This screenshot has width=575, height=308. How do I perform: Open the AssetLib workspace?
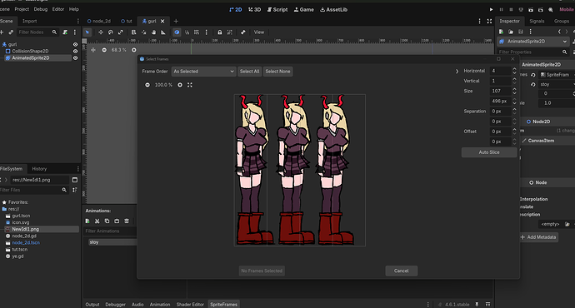333,9
